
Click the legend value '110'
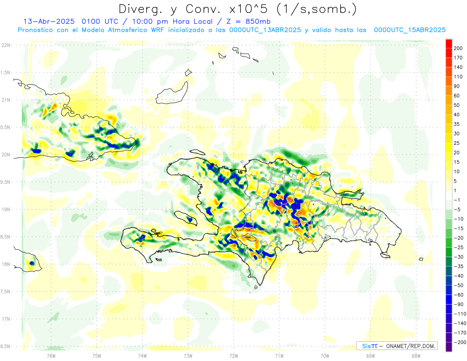(x=458, y=77)
